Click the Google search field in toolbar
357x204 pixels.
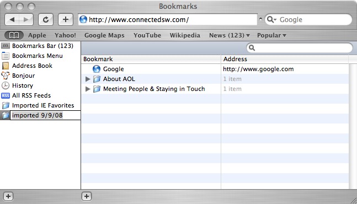pyautogui.click(x=308, y=19)
